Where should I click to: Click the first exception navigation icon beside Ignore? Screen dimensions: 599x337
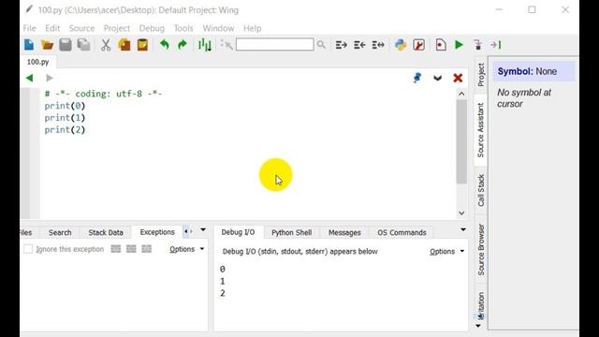(x=116, y=249)
